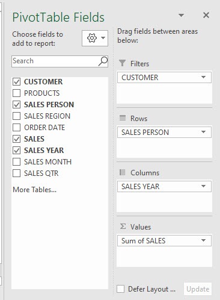The height and width of the screenshot is (300, 220).
Task: Click the Columns area icon
Action: [x=122, y=172]
